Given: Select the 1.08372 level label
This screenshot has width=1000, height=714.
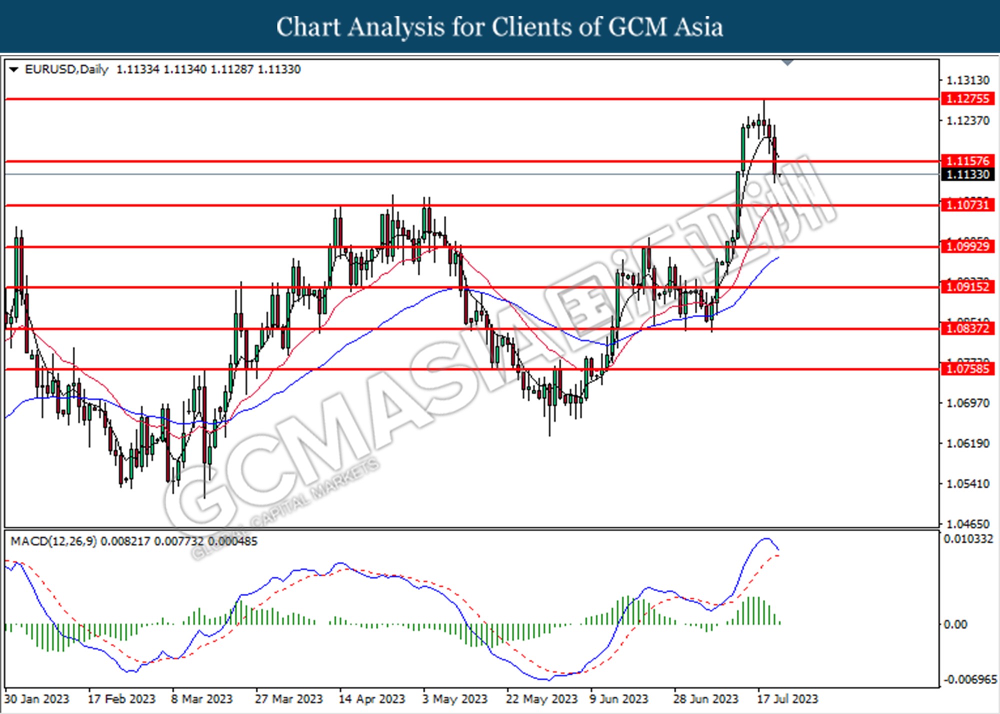Looking at the screenshot, I should click(967, 328).
